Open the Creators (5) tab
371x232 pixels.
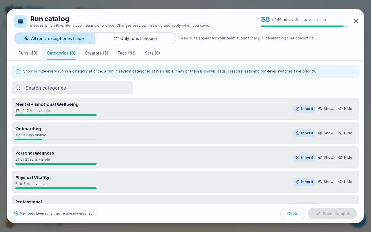coord(97,53)
